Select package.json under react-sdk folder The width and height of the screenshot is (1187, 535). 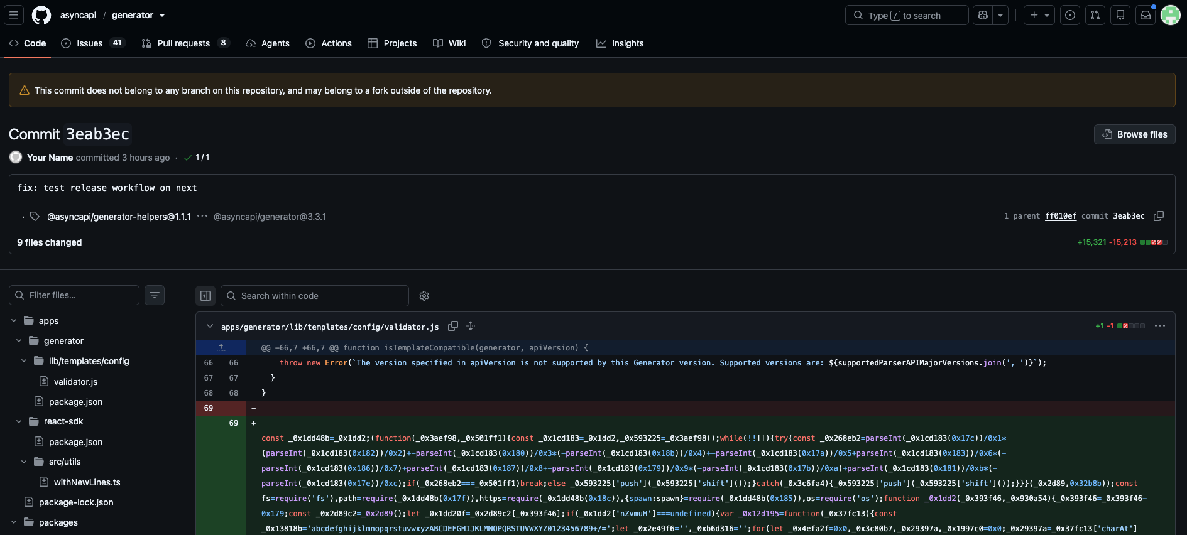coord(75,442)
